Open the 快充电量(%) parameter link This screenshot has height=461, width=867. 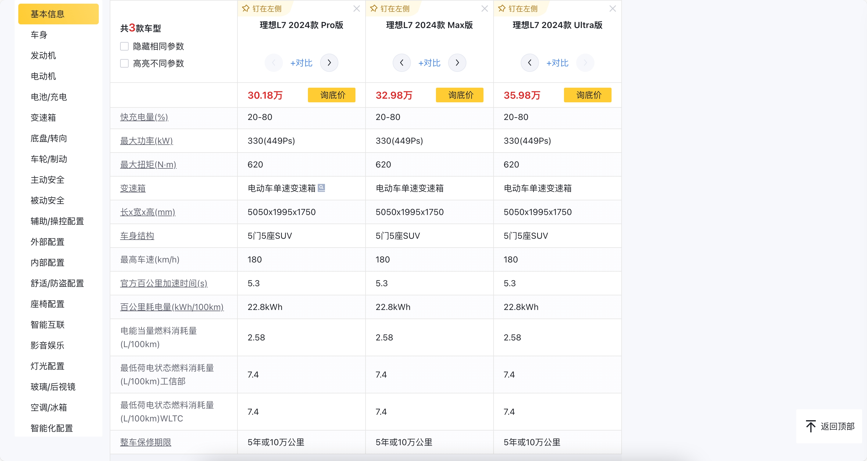coord(144,117)
